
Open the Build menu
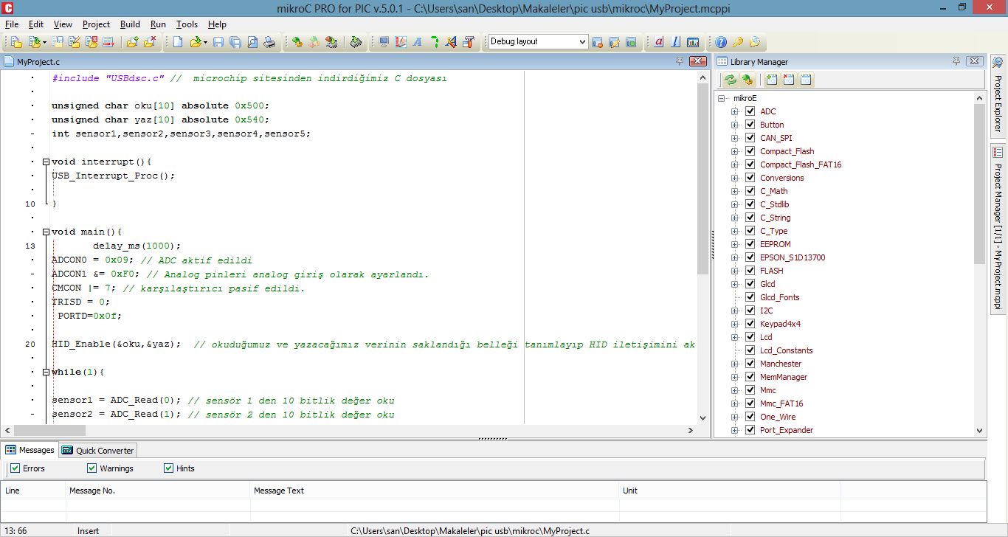pos(130,24)
